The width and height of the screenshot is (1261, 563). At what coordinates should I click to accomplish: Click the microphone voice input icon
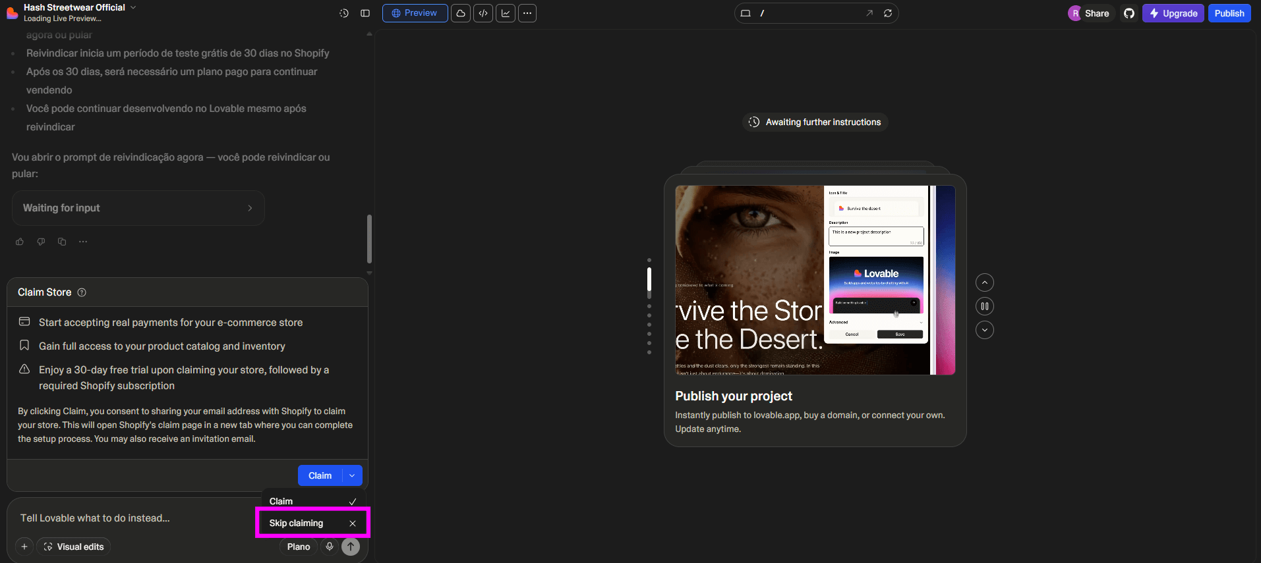[330, 547]
